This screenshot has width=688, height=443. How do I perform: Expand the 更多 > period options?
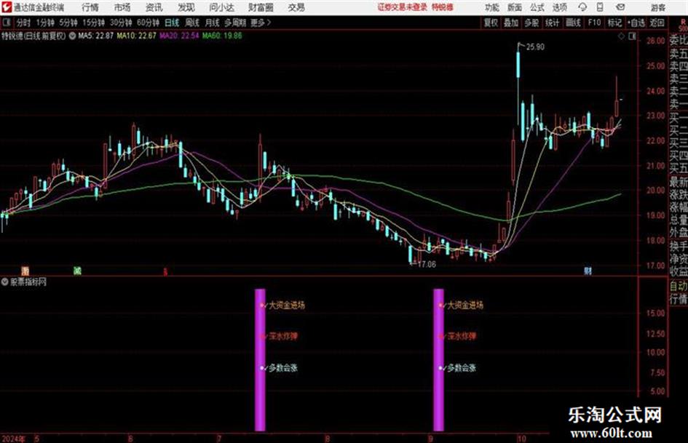point(261,23)
